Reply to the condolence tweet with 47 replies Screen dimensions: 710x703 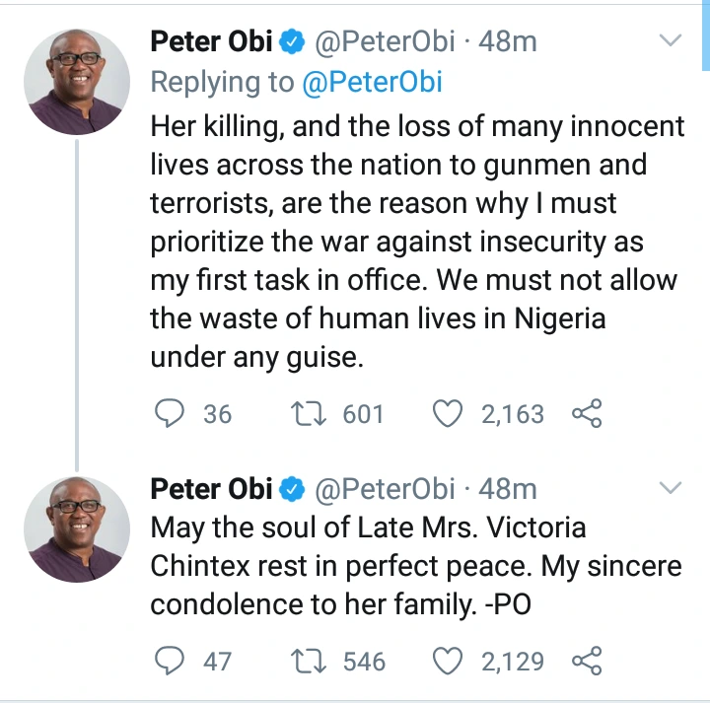pyautogui.click(x=173, y=660)
